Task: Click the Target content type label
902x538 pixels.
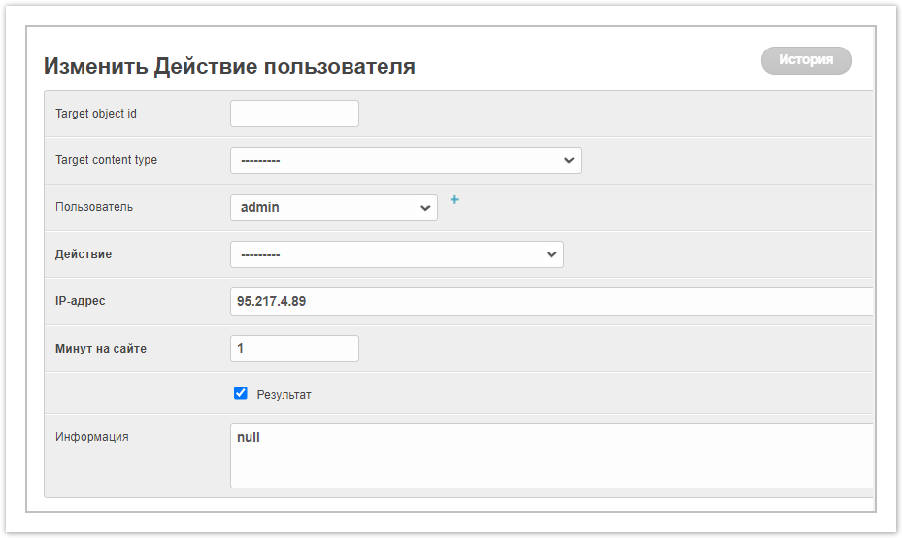Action: pos(106,160)
